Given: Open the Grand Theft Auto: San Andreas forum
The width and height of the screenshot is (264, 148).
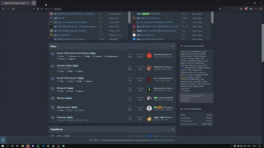Looking at the screenshot, I should [73, 53].
